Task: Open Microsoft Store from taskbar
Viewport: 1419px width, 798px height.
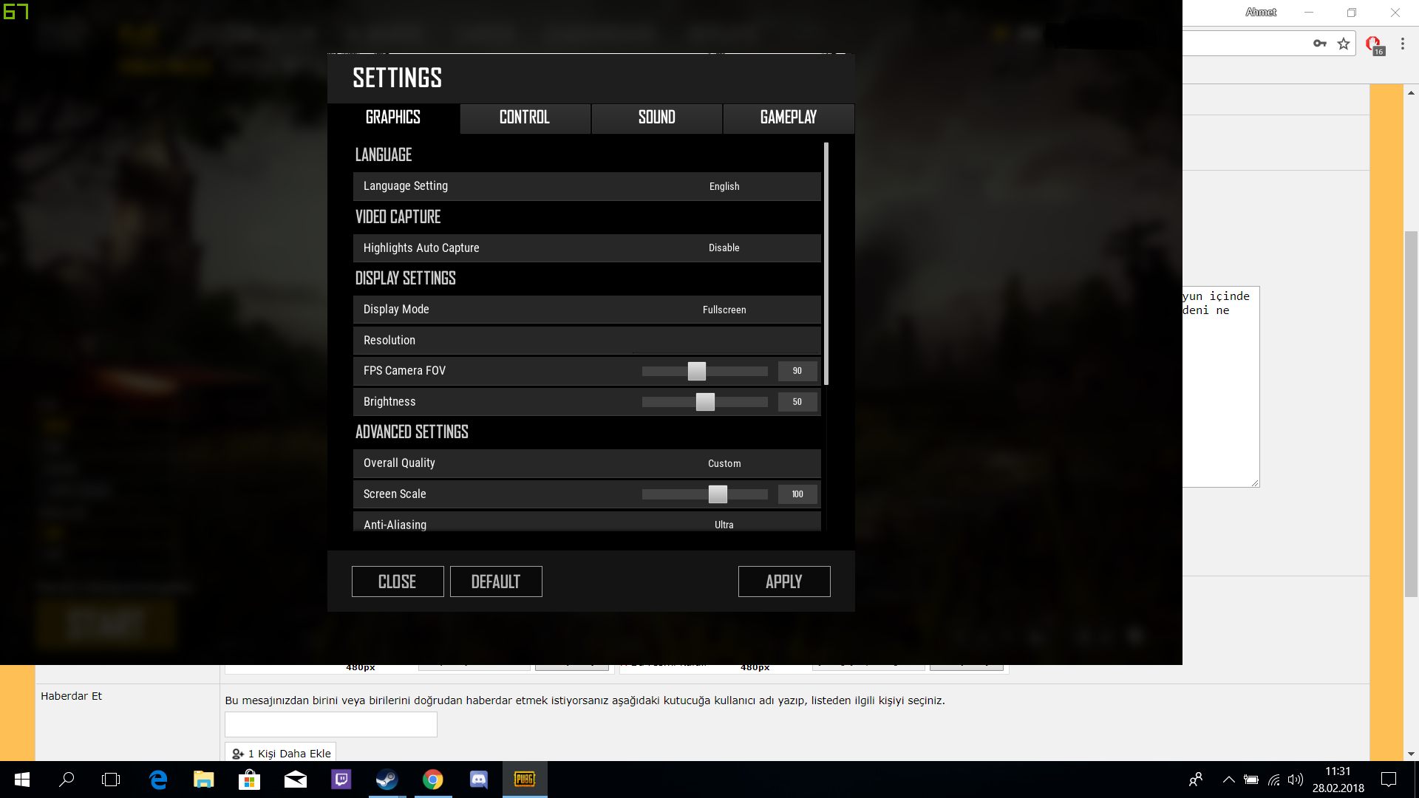Action: (250, 780)
